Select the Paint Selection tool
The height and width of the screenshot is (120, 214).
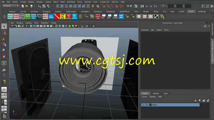point(4,39)
